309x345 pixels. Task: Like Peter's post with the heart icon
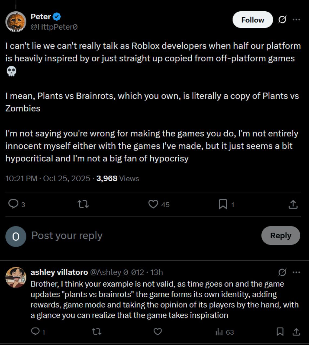[153, 204]
